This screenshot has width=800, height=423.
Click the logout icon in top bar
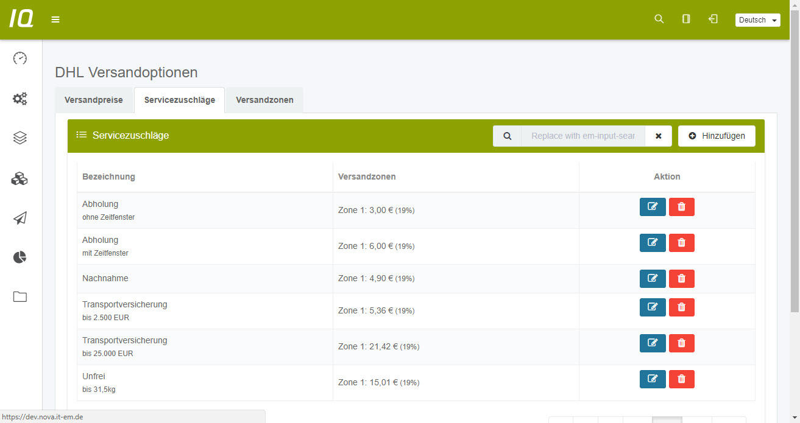click(x=713, y=19)
